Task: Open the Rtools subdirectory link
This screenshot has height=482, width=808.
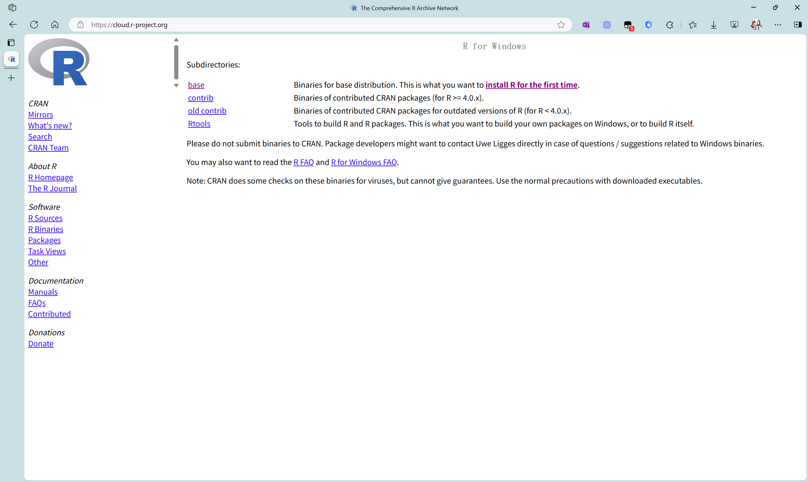Action: point(199,124)
